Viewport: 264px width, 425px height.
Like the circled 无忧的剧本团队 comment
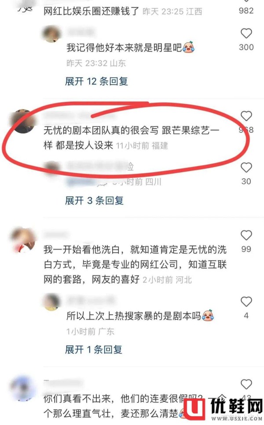click(x=246, y=116)
